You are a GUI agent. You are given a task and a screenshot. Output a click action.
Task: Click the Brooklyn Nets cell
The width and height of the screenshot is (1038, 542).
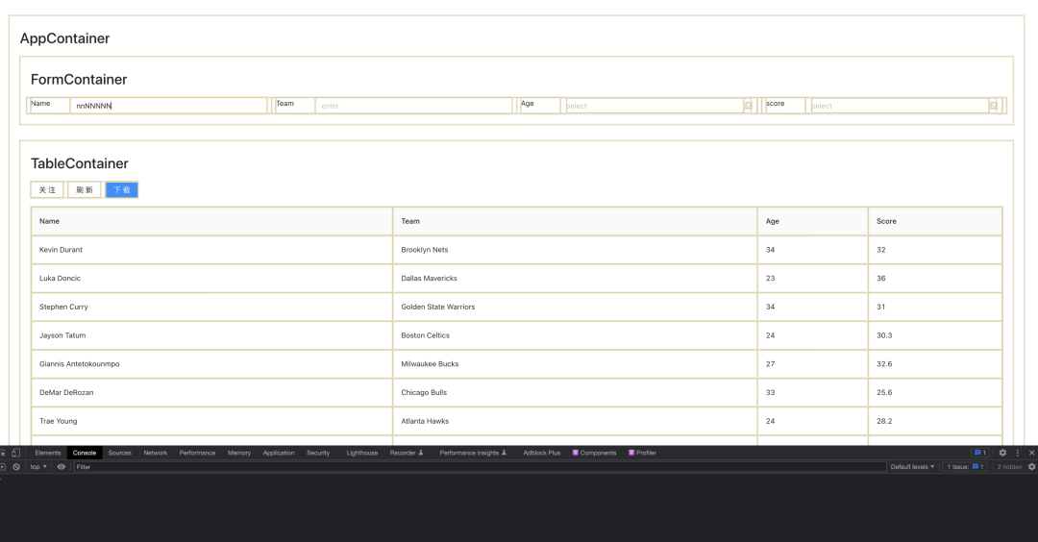(x=575, y=250)
